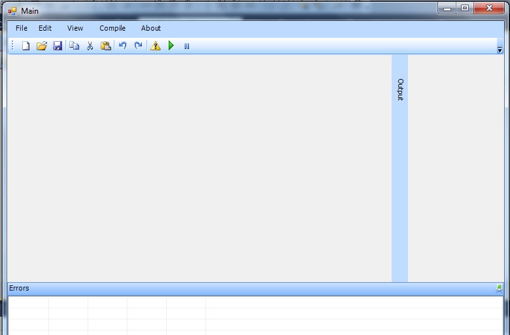
Task: Minimize the Main window
Action: pos(447,8)
